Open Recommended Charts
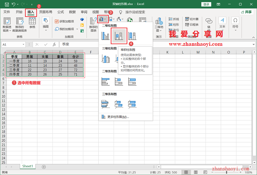This screenshot has width=257, height=175. click(93, 25)
